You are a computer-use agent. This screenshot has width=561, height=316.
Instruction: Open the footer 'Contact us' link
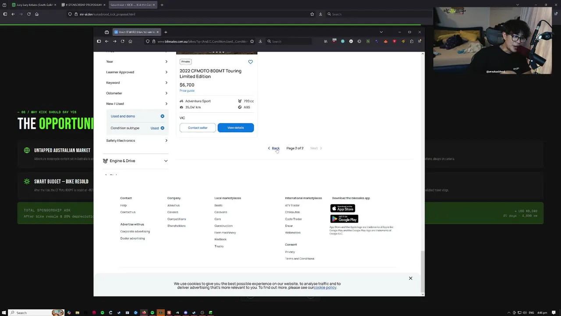[128, 212]
